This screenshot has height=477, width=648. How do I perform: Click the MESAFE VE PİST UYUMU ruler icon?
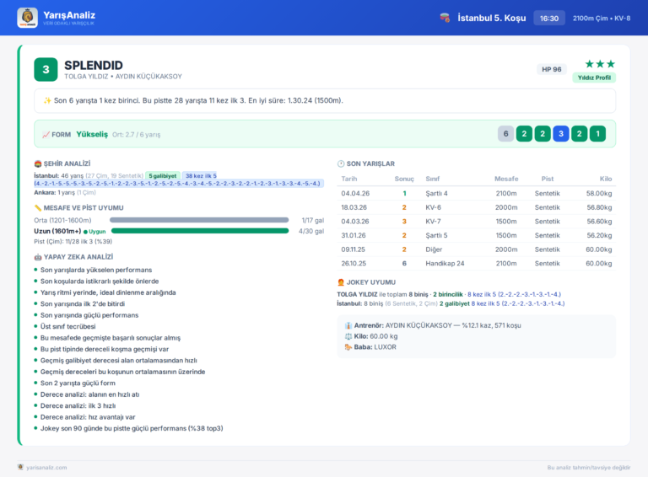[38, 208]
